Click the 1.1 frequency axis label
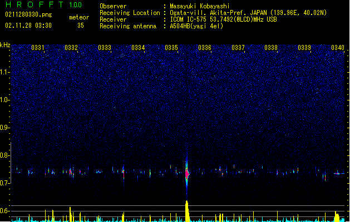This screenshot has width=350, height=222. [x=5, y=72]
